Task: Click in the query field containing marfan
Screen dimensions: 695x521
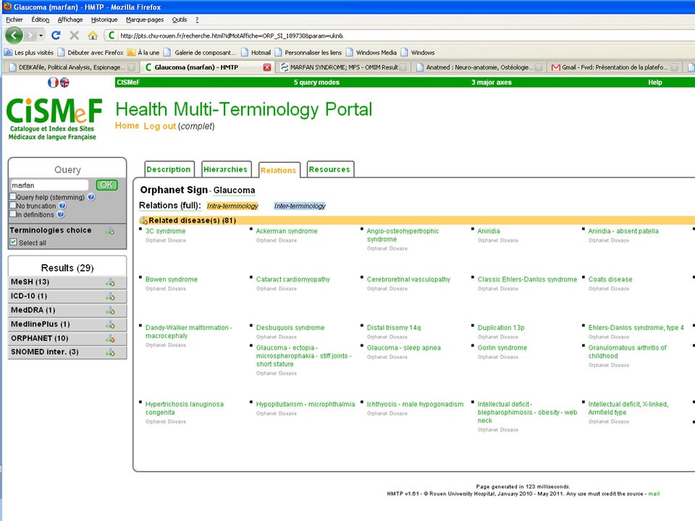Action: coord(49,185)
